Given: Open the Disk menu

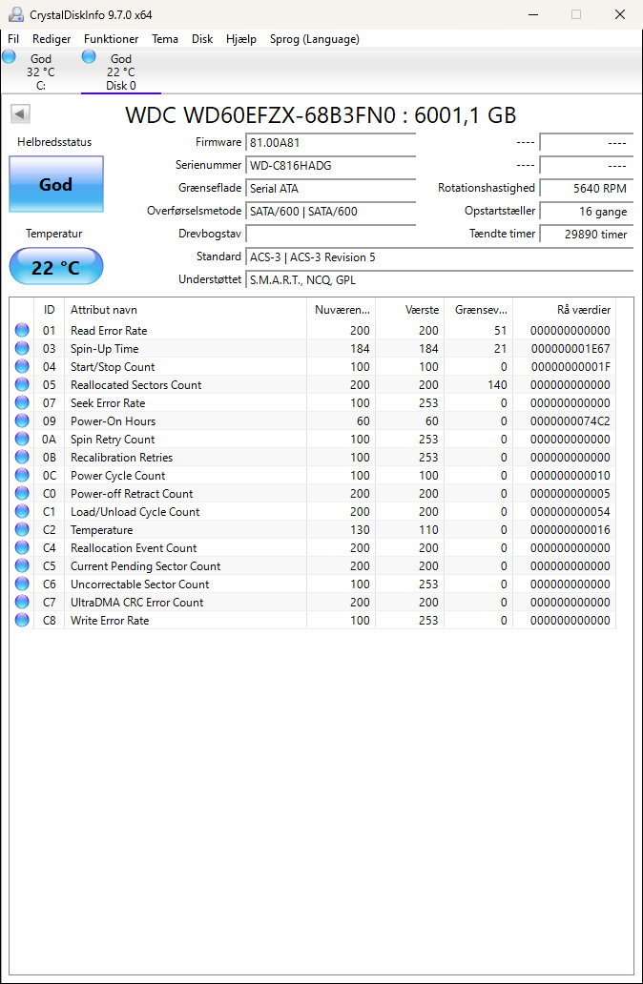Looking at the screenshot, I should tap(202, 39).
